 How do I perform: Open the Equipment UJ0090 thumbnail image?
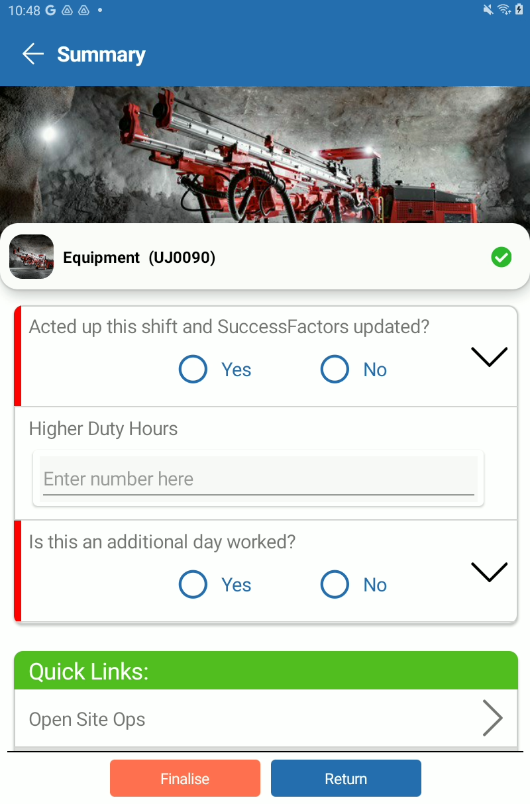[31, 257]
